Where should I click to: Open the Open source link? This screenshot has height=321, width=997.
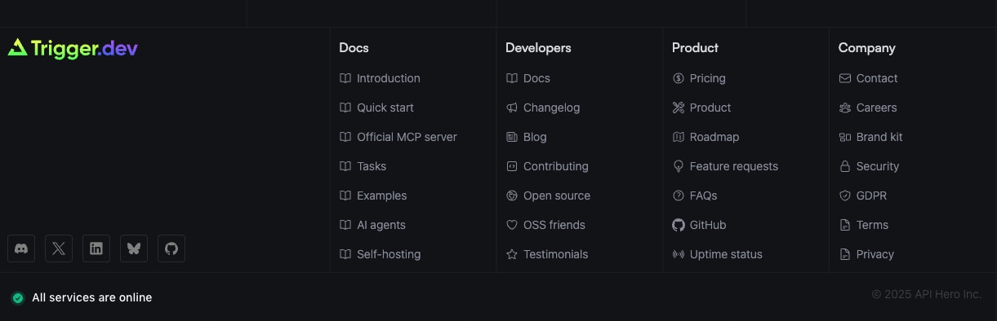click(557, 196)
